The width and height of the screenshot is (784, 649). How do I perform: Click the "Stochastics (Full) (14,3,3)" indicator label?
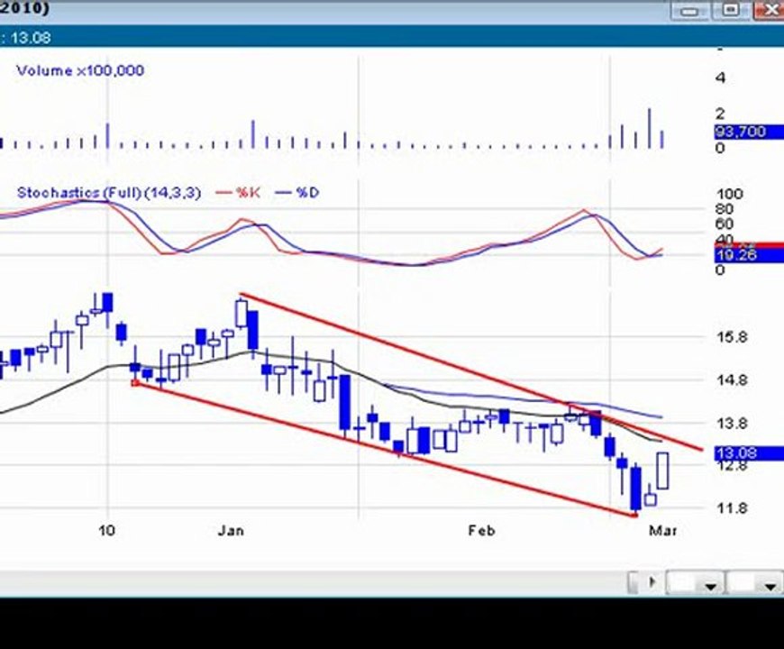point(108,193)
